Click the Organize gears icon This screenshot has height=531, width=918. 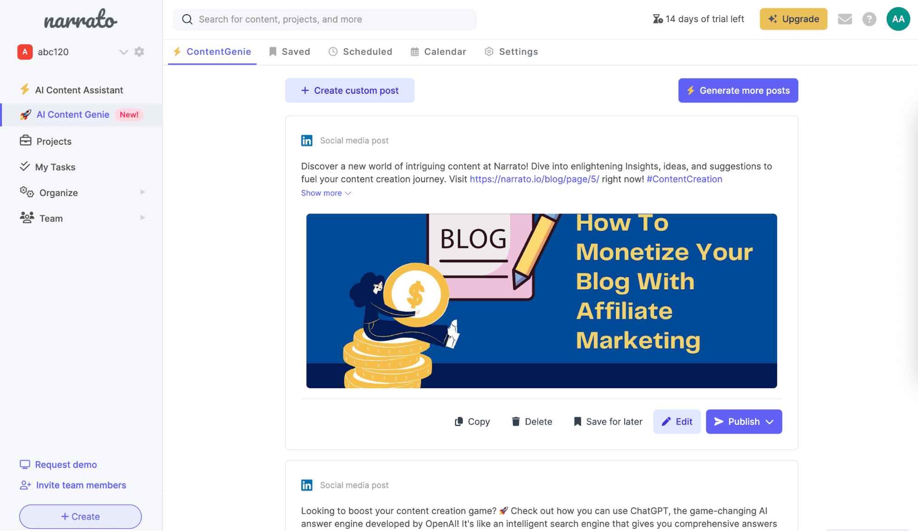tap(27, 192)
